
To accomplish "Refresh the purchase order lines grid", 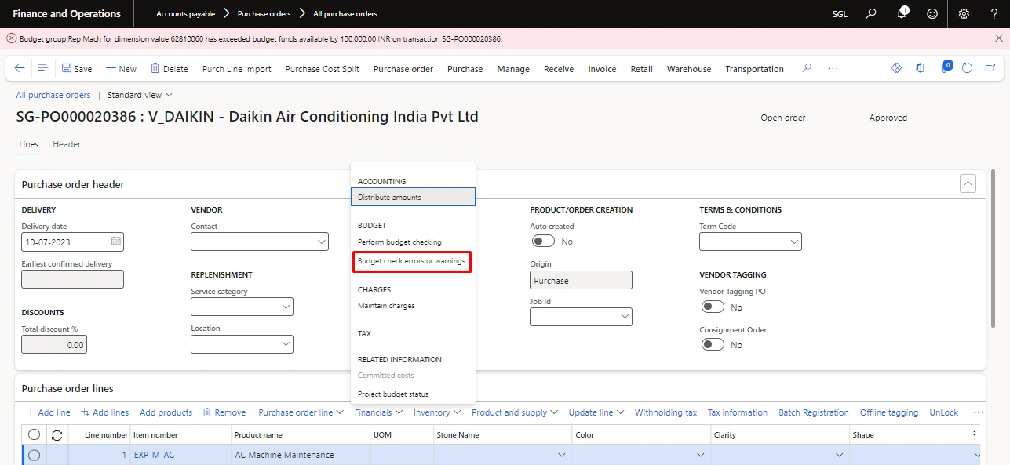I will [x=57, y=434].
